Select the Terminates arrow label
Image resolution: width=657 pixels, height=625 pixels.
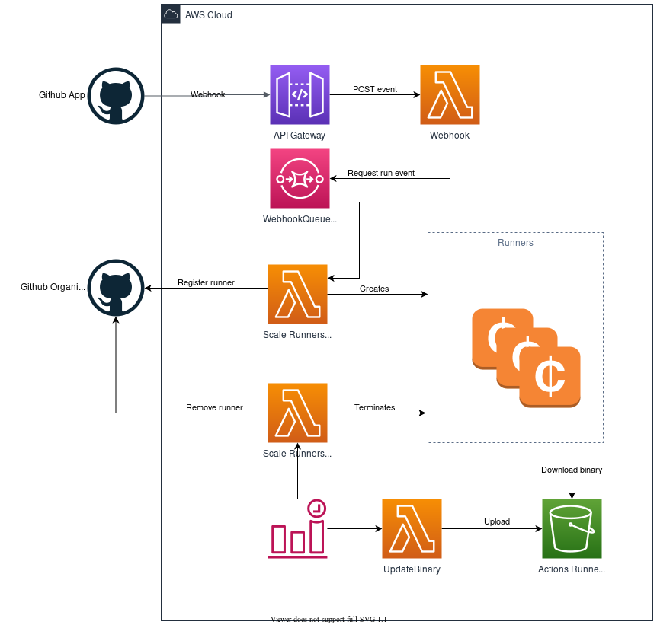coord(374,407)
